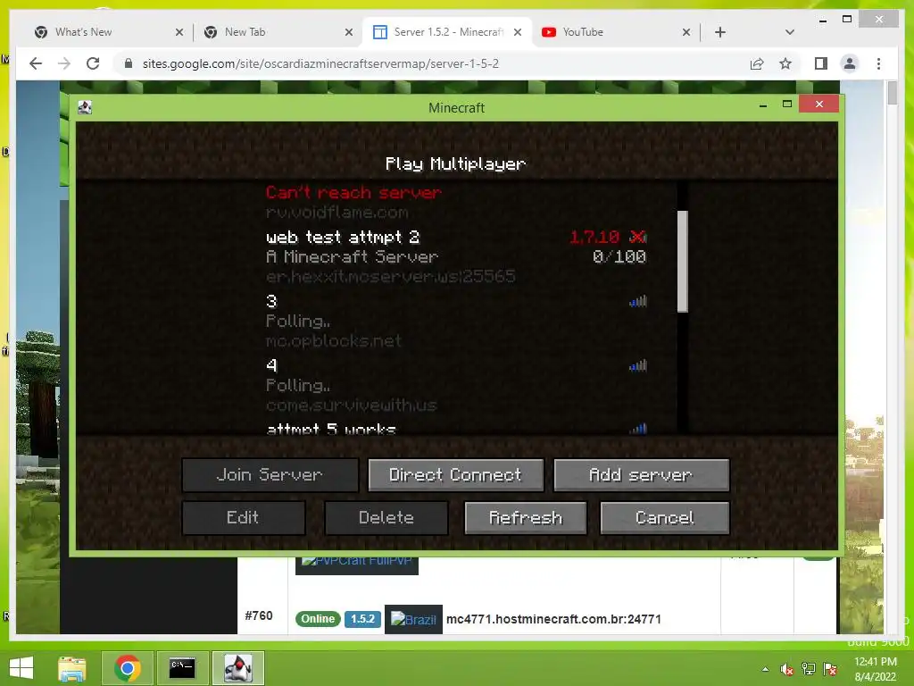
Task: Share this page icon in Chrome
Action: 757,63
